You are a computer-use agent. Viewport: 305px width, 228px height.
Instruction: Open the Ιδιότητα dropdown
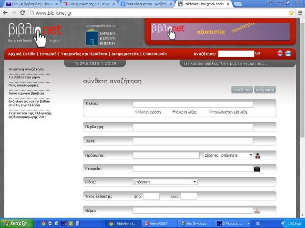[228, 155]
